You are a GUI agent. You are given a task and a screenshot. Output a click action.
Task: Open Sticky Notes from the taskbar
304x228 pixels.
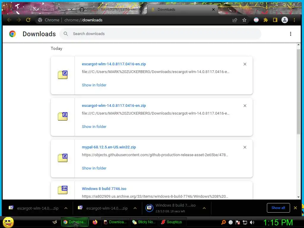click(144, 222)
